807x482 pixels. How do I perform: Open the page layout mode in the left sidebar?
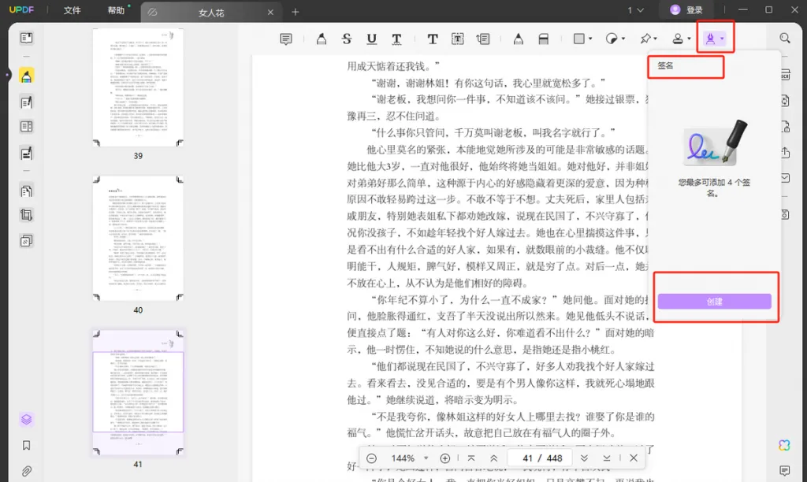(x=26, y=127)
